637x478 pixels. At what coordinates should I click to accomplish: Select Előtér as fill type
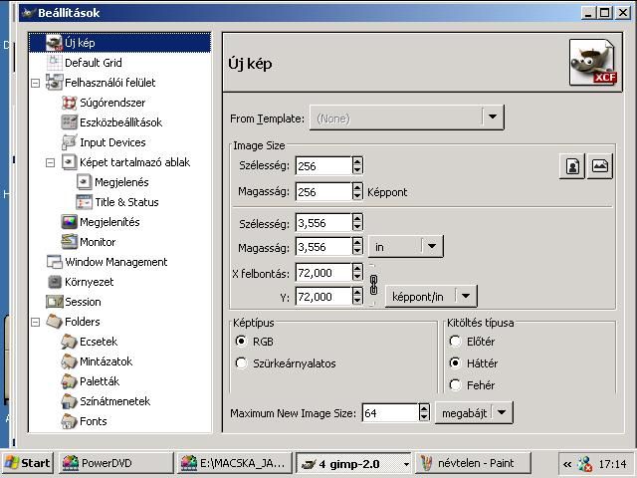(x=456, y=342)
